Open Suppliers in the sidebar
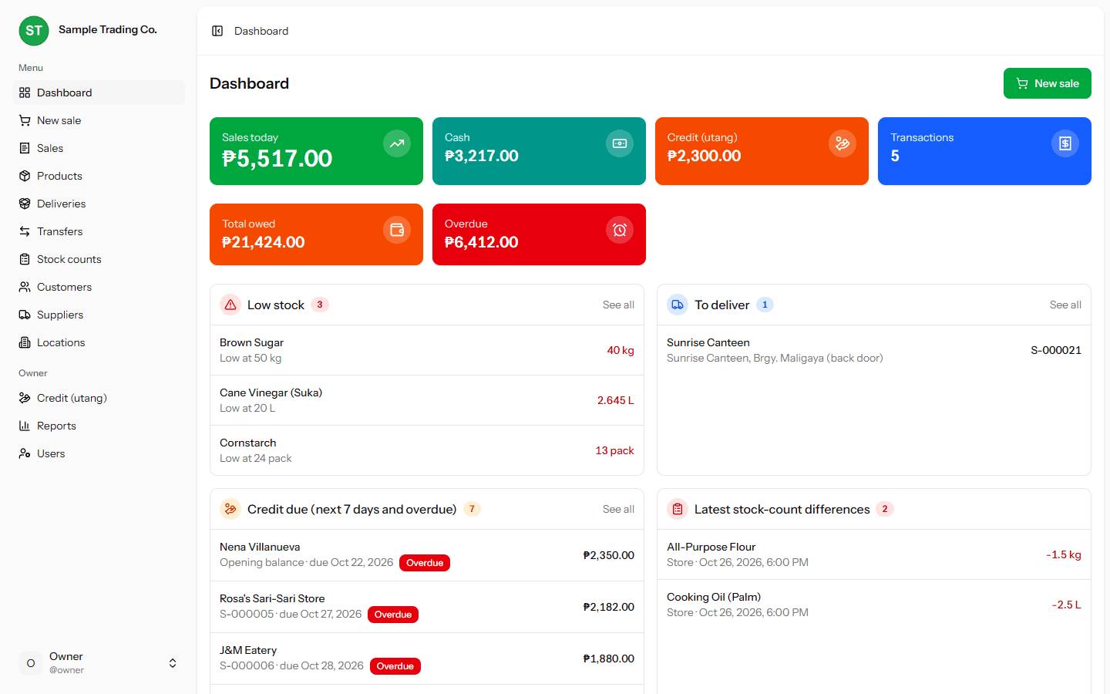 coord(99,315)
